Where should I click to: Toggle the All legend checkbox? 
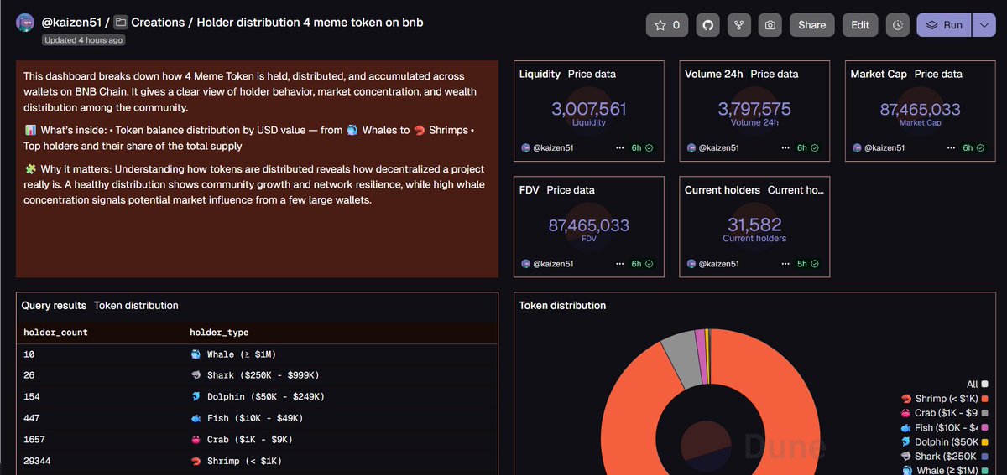(x=985, y=384)
